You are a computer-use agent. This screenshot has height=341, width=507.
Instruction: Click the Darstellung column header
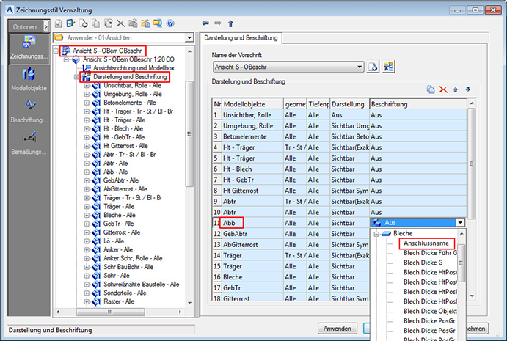click(349, 104)
